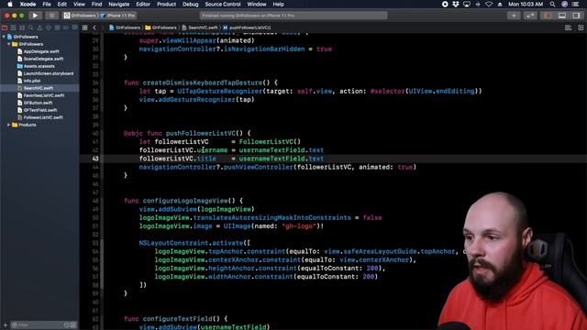Click the activity status bar
This screenshot has width=587, height=330.
point(293,16)
